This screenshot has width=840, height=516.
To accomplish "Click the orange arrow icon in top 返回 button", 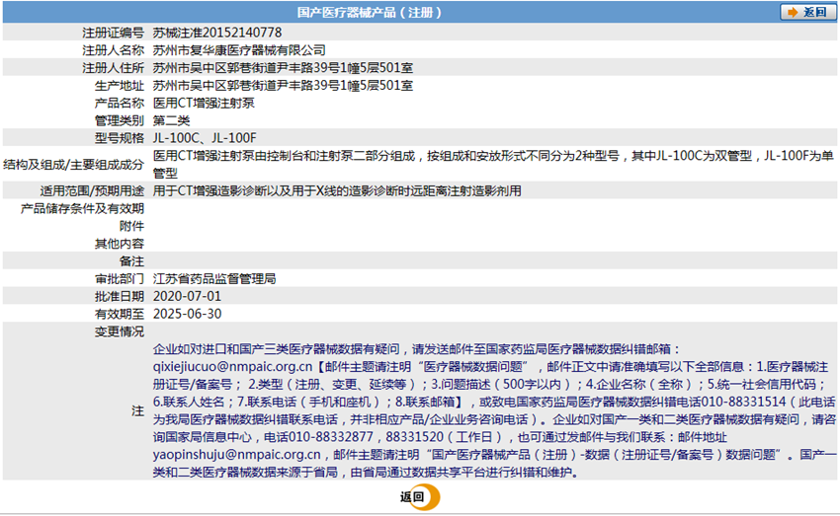I will (x=794, y=12).
